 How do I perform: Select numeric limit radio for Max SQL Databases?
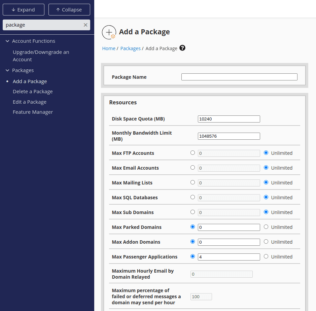193,197
